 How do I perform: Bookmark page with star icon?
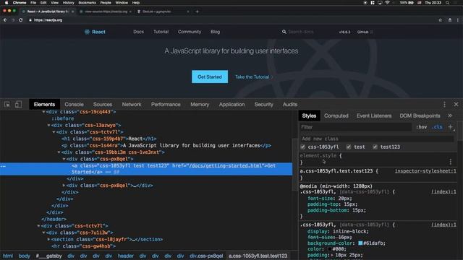click(441, 20)
